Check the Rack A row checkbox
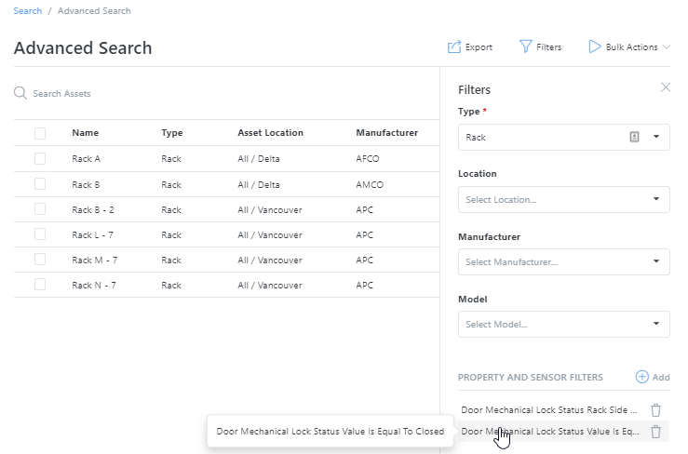The height and width of the screenshot is (454, 688). pyautogui.click(x=40, y=158)
